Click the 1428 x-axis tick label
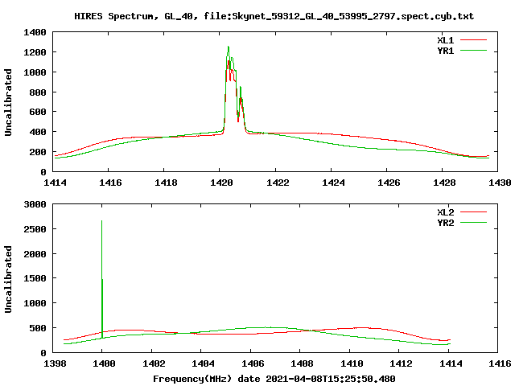This screenshot has height=386, width=515. (x=444, y=183)
